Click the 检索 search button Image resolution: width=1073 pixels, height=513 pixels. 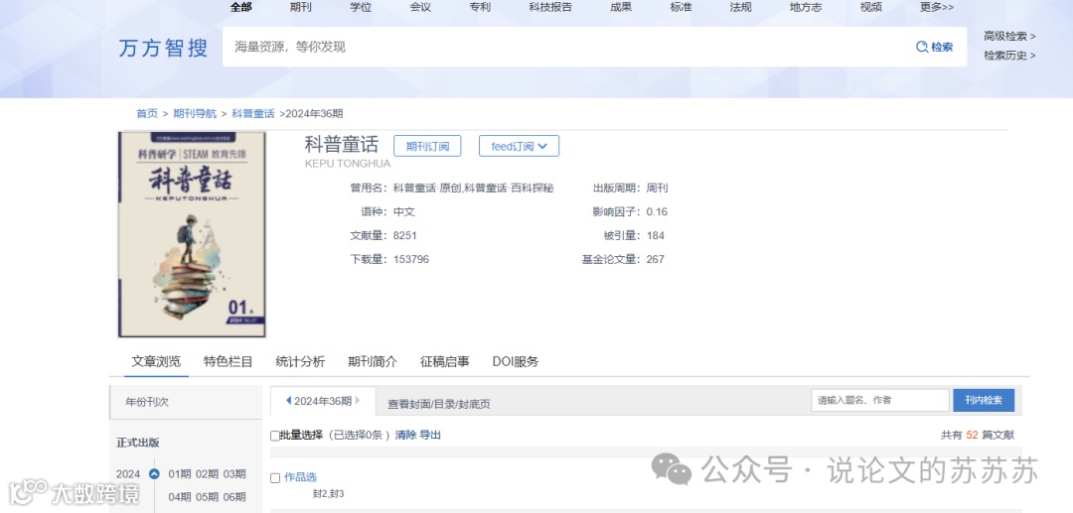coord(935,48)
